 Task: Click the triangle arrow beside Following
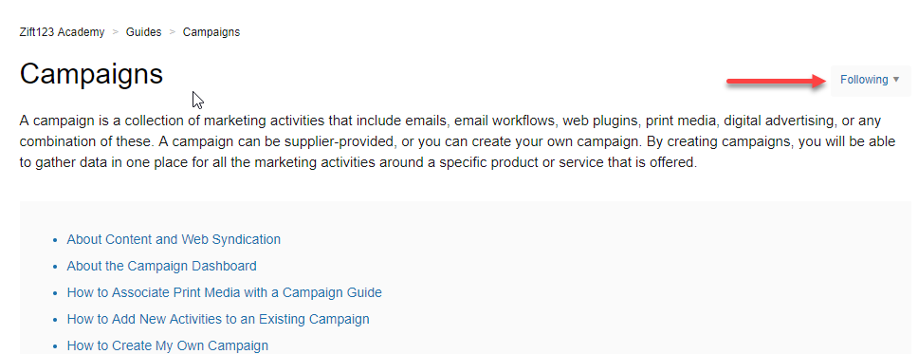point(896,80)
